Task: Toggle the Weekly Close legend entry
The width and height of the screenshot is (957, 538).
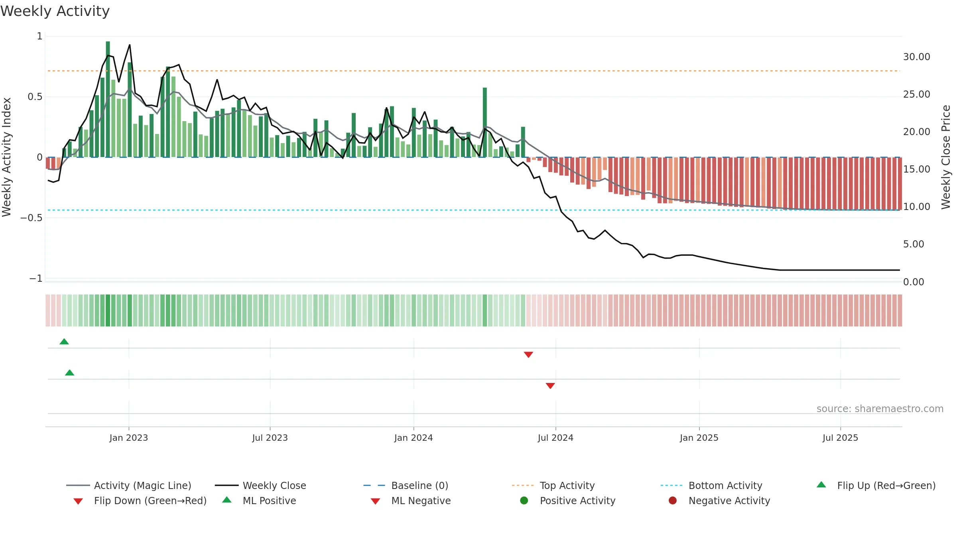Action: click(x=260, y=485)
